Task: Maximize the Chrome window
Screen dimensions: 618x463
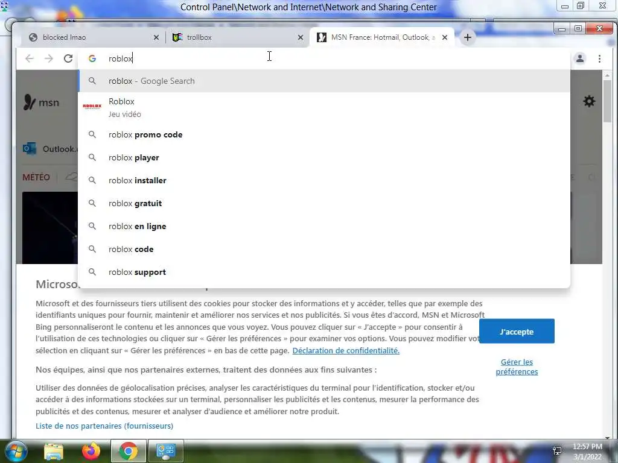Action: (x=578, y=29)
